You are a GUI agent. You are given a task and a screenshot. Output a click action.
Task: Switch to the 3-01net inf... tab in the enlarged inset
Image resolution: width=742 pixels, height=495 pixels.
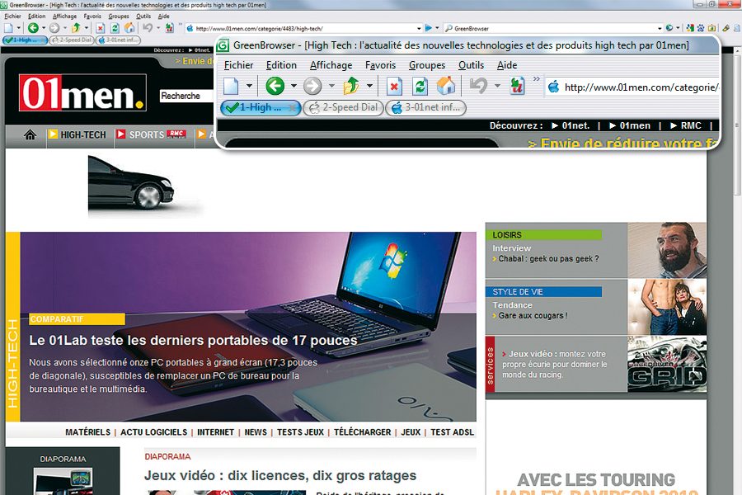(425, 108)
